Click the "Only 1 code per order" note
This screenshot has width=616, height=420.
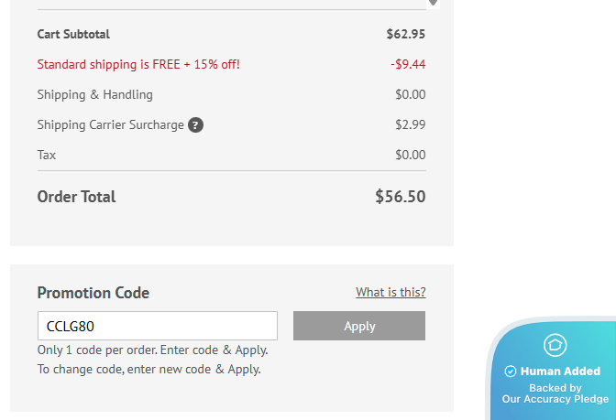click(x=152, y=350)
